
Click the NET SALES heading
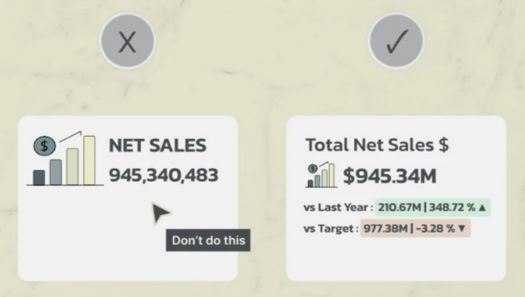click(158, 146)
